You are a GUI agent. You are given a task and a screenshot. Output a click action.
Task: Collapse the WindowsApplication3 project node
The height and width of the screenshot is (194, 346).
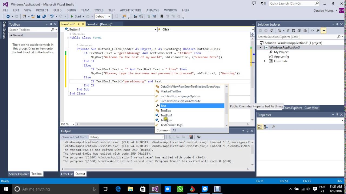pyautogui.click(x=261, y=47)
